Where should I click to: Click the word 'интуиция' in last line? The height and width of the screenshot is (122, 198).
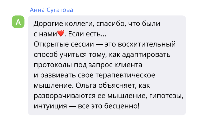(50, 106)
